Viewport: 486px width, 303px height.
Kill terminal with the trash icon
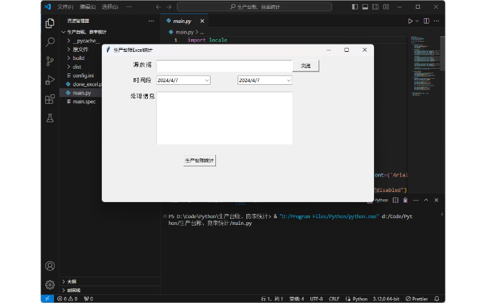406,200
